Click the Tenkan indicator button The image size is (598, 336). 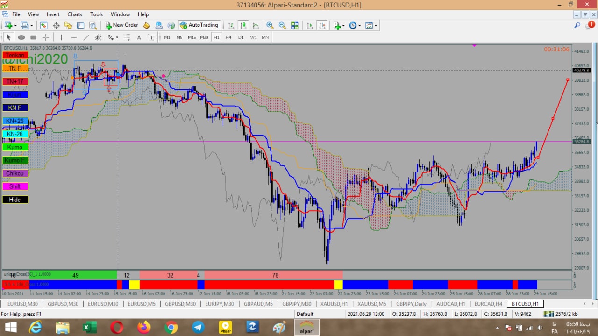coord(15,55)
